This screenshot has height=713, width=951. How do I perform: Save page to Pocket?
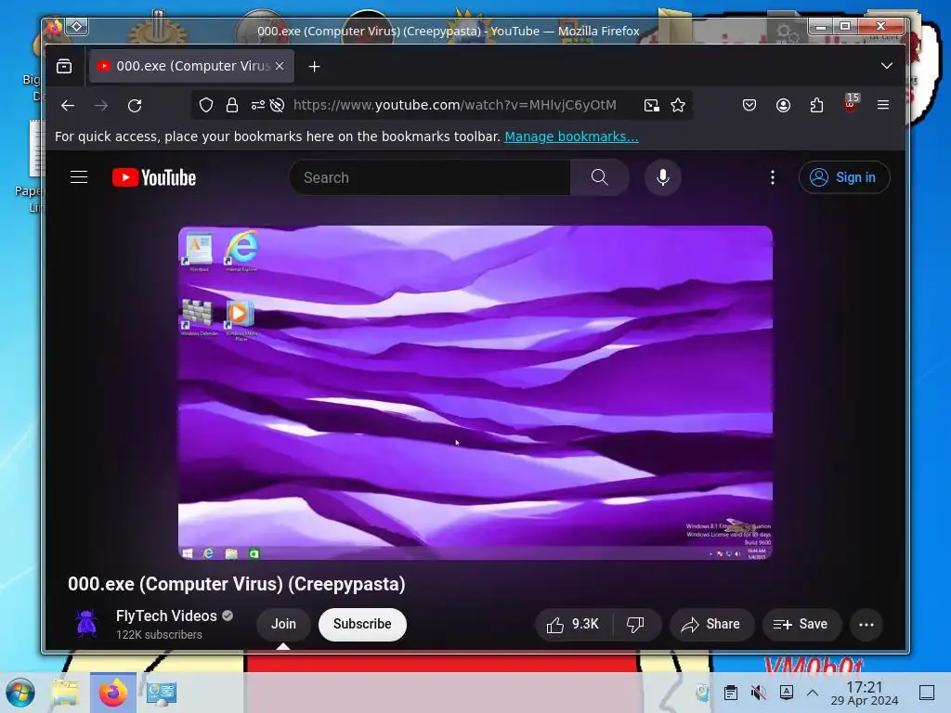(749, 106)
